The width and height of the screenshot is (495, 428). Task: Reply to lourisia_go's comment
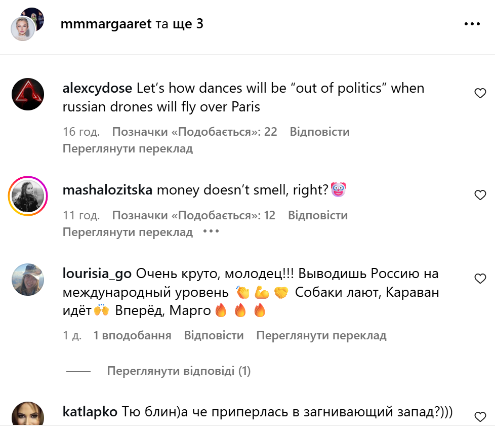coord(214,335)
